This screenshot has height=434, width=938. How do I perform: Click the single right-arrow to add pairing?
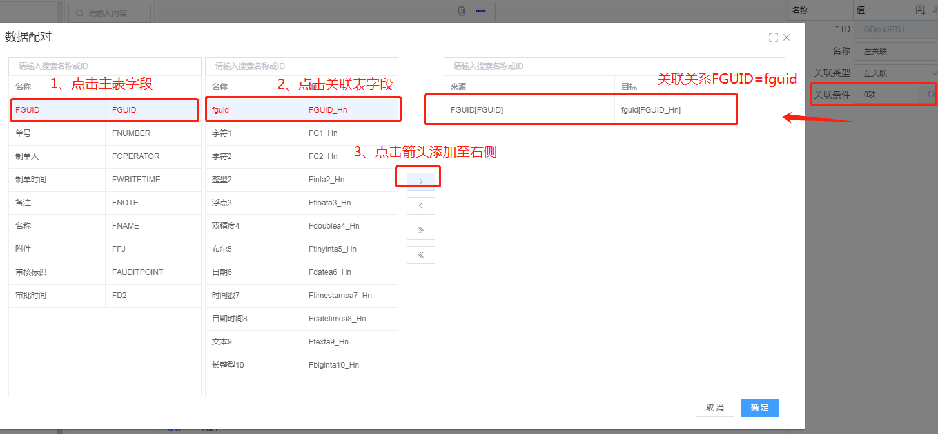click(x=421, y=182)
